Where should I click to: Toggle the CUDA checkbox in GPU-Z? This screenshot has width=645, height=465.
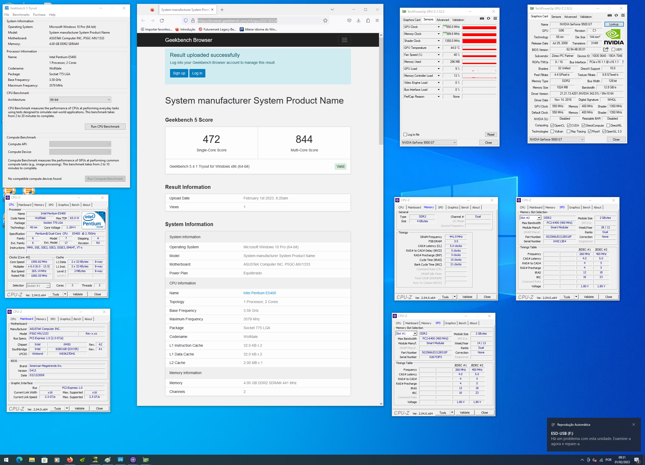point(569,125)
